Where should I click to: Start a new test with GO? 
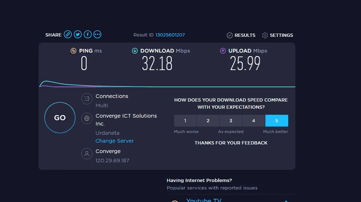tap(60, 118)
